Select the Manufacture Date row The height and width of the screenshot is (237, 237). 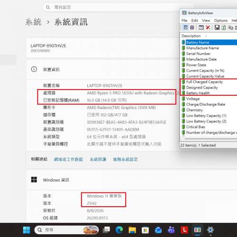click(210, 59)
